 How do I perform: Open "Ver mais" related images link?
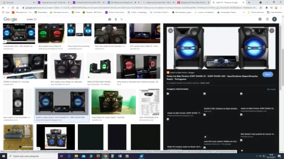point(271,89)
